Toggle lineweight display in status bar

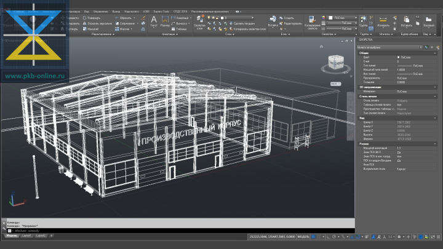coord(367,237)
